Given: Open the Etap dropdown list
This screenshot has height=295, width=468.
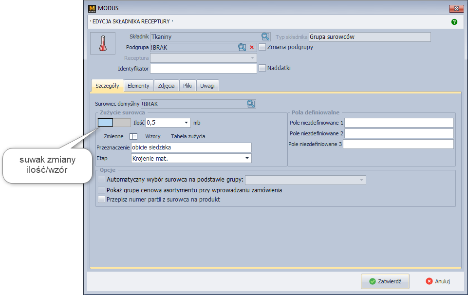Looking at the screenshot, I should tap(247, 158).
